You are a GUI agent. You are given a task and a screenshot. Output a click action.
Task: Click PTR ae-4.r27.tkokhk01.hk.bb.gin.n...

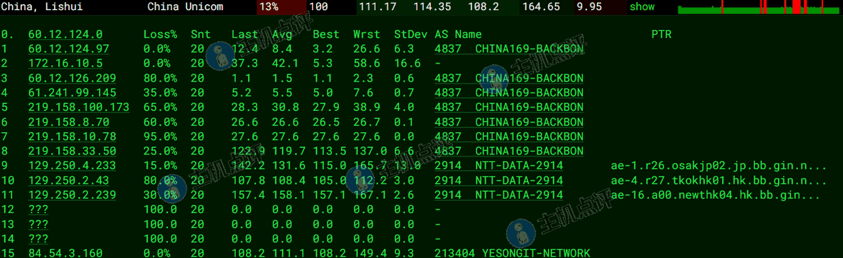coord(719,180)
